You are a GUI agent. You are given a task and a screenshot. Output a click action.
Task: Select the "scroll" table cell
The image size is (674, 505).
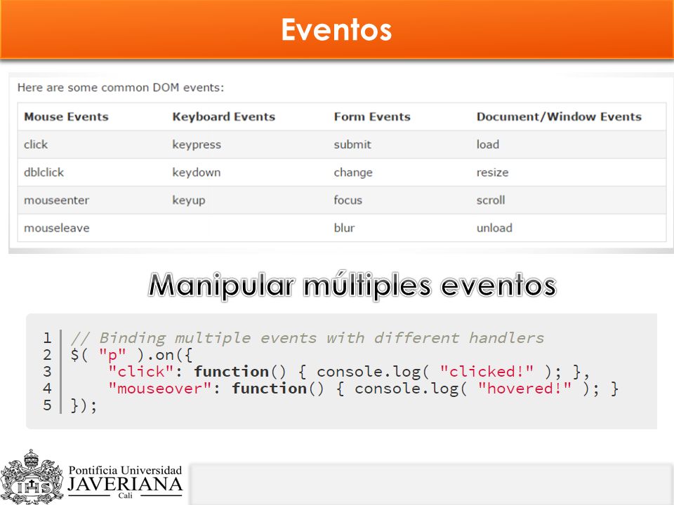click(x=491, y=200)
